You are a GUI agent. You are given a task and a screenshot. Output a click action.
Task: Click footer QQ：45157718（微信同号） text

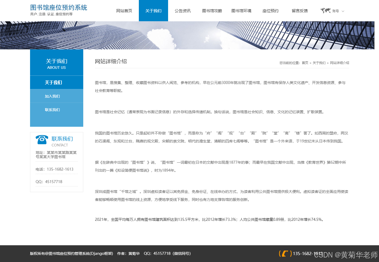tap(167, 253)
